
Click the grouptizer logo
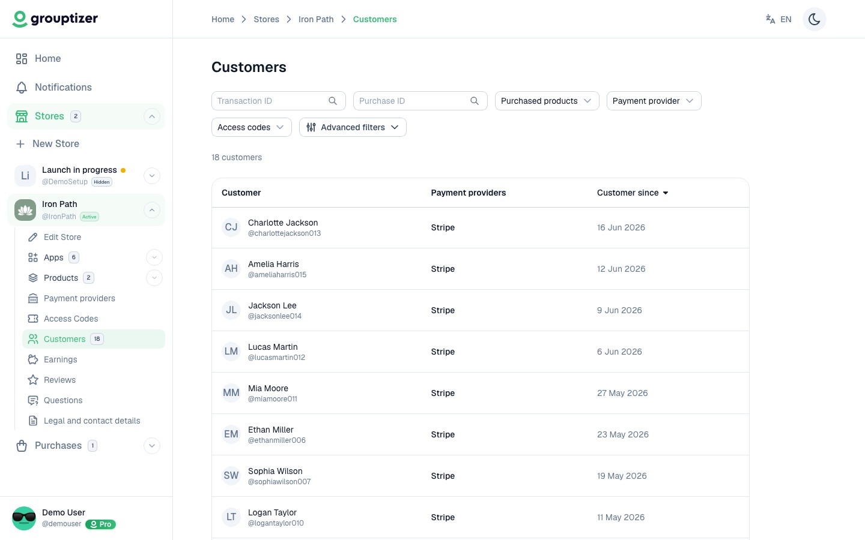tap(55, 19)
